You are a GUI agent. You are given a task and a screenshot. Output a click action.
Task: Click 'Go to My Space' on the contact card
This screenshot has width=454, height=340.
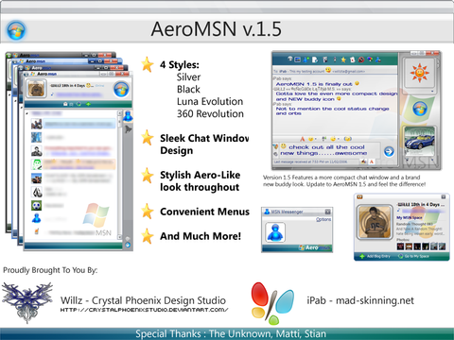(x=414, y=256)
